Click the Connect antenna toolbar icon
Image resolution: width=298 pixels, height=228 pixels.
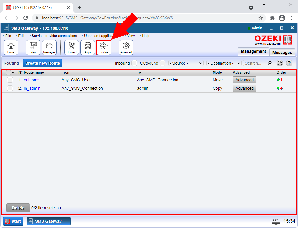[x=72, y=48]
